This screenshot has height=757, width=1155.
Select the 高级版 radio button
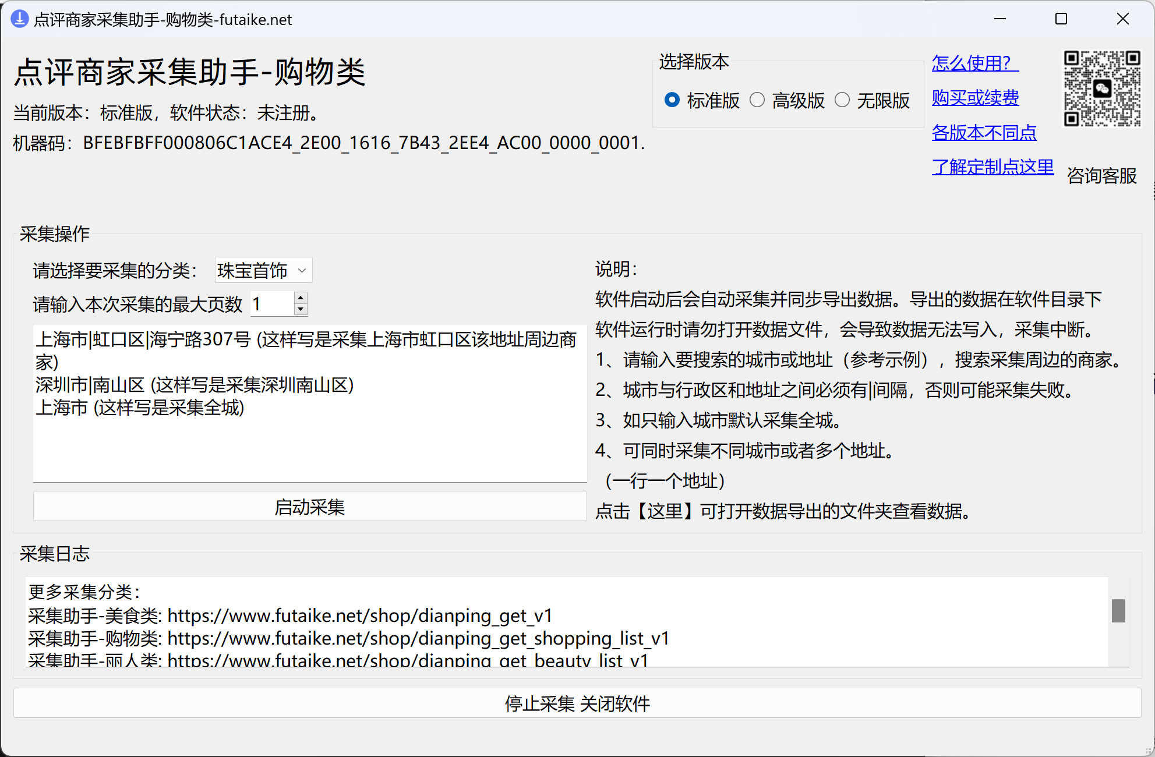click(x=757, y=100)
